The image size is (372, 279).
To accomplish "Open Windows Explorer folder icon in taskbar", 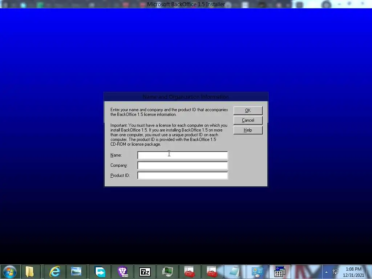I will point(30,272).
